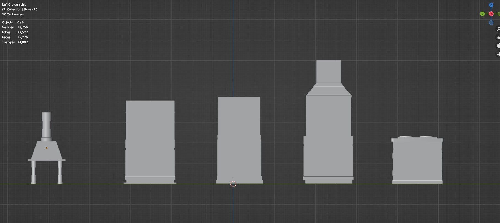500x223 pixels.
Task: Click the blue Z axis gizmo handle
Action: pos(491,5)
